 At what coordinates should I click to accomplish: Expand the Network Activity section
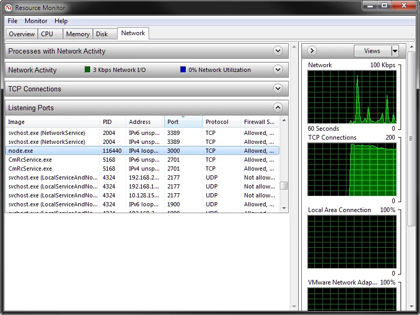(x=278, y=70)
